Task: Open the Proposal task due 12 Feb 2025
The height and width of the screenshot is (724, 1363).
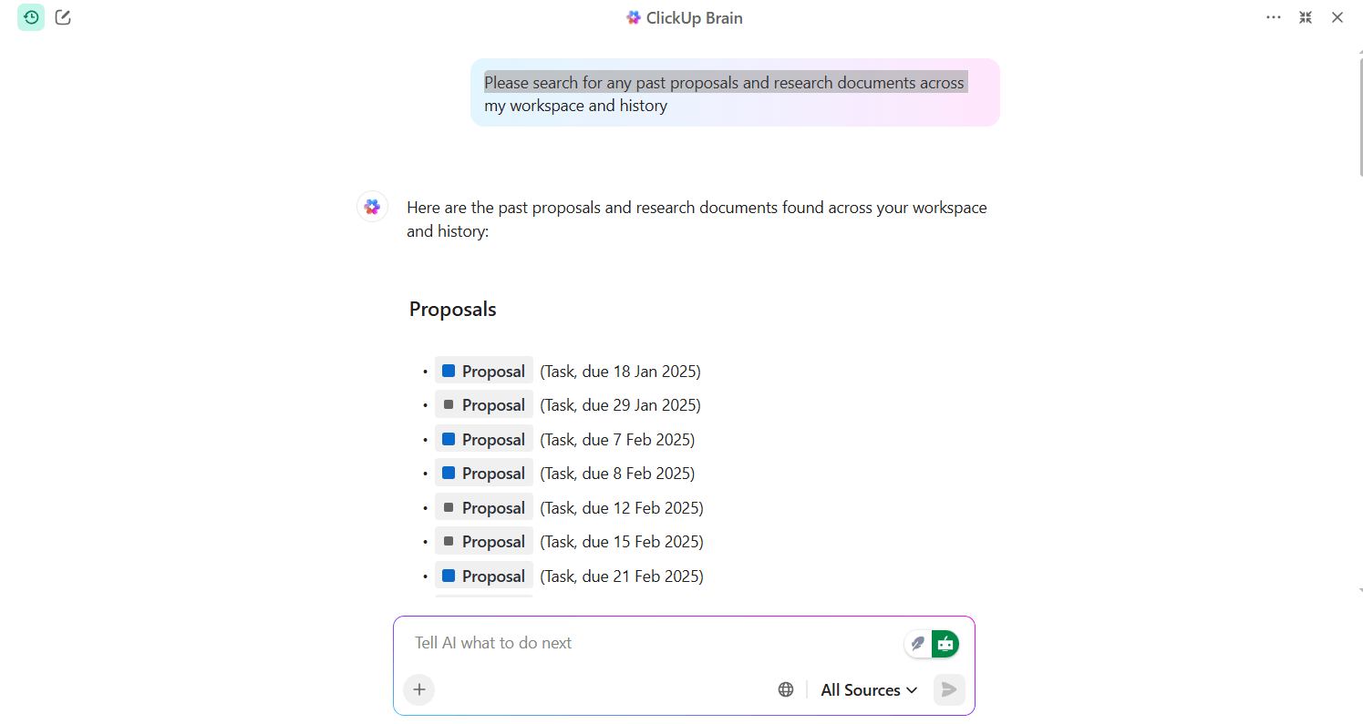Action: click(x=484, y=507)
